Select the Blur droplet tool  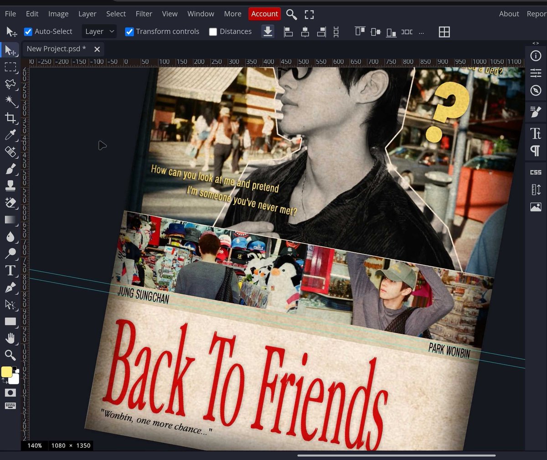coord(10,236)
